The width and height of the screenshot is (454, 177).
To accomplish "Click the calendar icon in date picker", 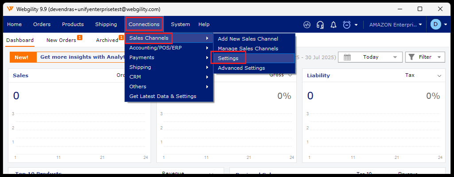I will click(x=347, y=57).
